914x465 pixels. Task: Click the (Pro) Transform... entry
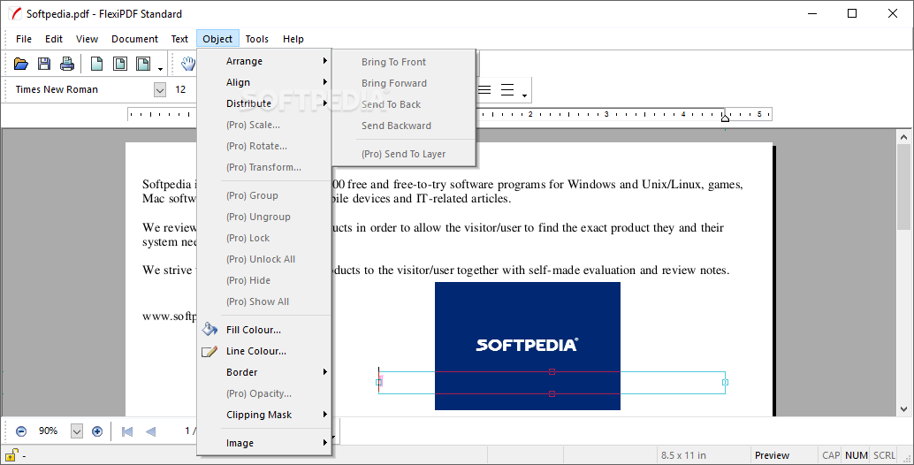pos(264,167)
